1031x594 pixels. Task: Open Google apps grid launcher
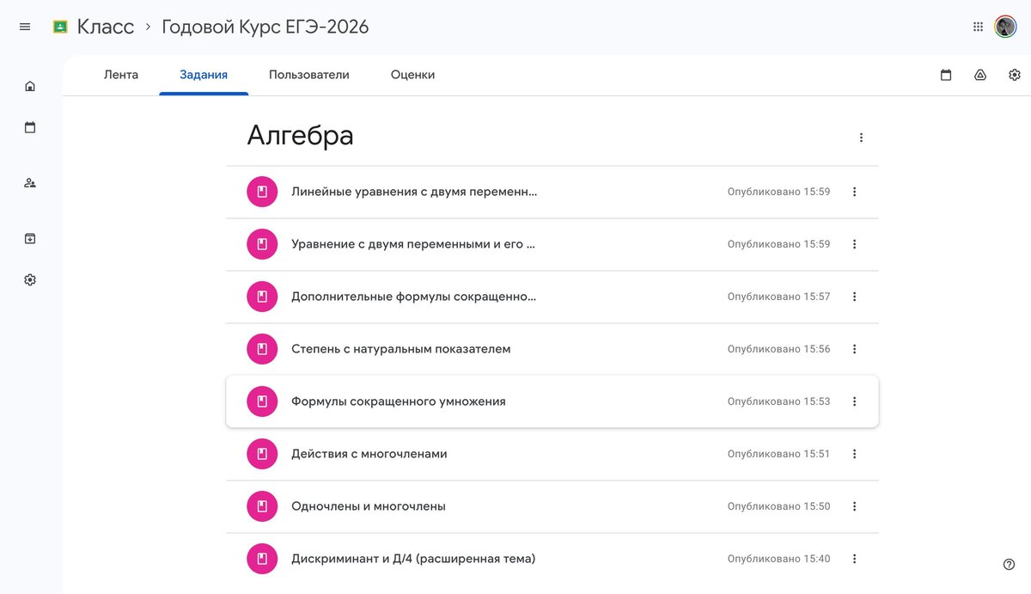(x=978, y=27)
